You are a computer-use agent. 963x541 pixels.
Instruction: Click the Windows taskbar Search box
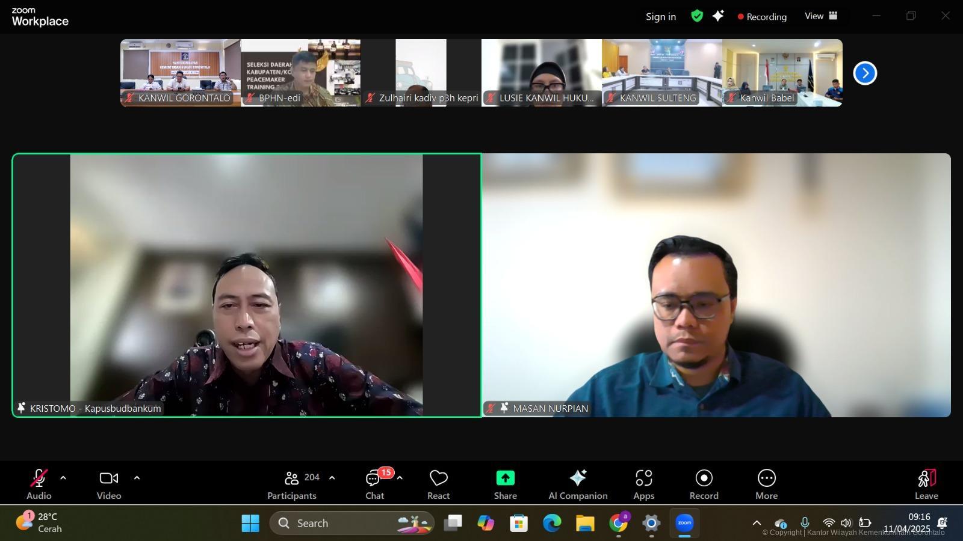[x=351, y=523]
